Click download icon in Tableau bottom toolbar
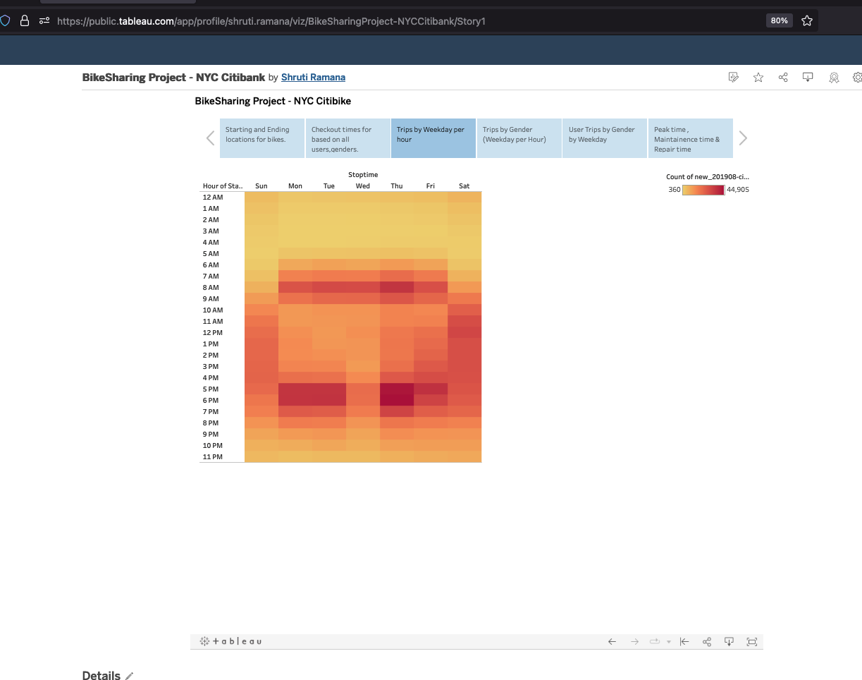The height and width of the screenshot is (680, 862). click(729, 641)
